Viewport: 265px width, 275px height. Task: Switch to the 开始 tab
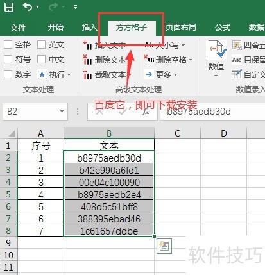(x=56, y=27)
